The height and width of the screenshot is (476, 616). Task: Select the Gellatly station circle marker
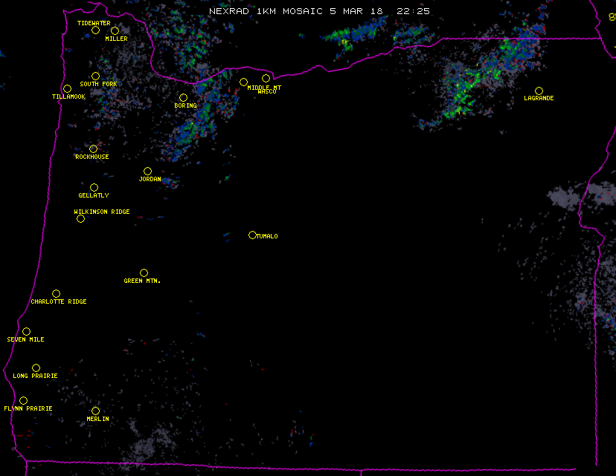point(94,188)
